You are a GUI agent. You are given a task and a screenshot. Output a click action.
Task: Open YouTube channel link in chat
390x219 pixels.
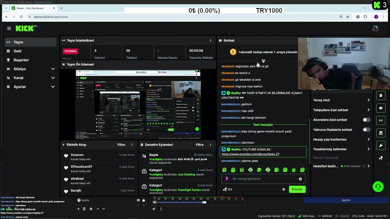coord(250,154)
